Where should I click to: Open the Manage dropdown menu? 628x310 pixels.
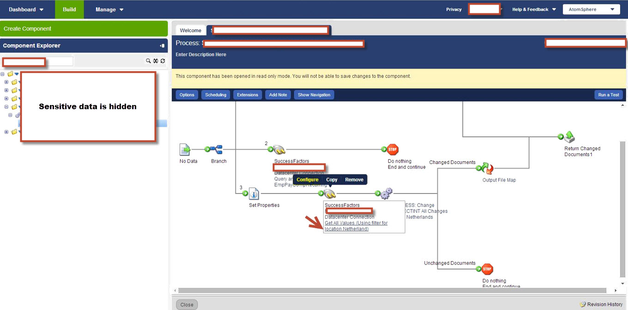(109, 9)
